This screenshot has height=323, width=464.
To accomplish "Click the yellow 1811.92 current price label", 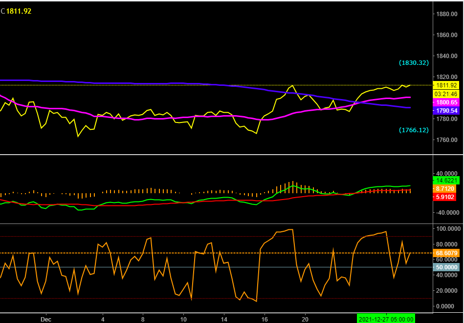I will [446, 85].
